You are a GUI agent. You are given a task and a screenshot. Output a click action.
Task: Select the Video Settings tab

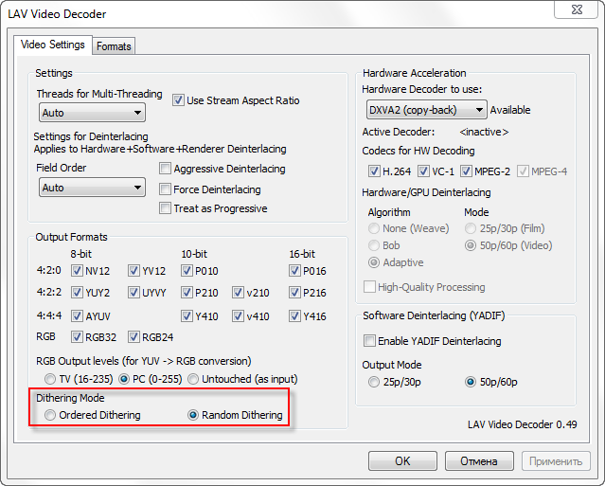point(53,45)
